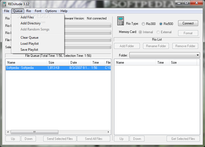This screenshot has width=205, height=147.
Task: Click the Format button
Action: pyautogui.click(x=188, y=33)
